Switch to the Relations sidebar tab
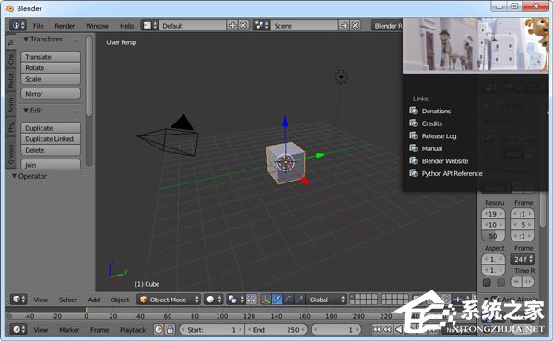553x341 pixels. pos(11,80)
